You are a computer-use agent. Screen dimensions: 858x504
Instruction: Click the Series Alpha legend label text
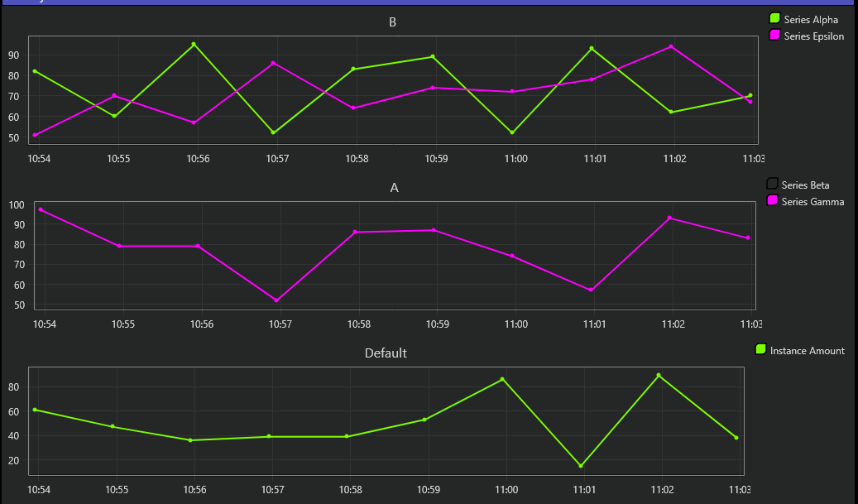click(x=810, y=19)
